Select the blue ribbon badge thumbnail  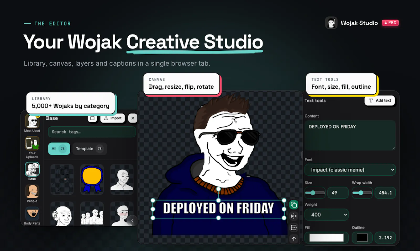[92, 179]
